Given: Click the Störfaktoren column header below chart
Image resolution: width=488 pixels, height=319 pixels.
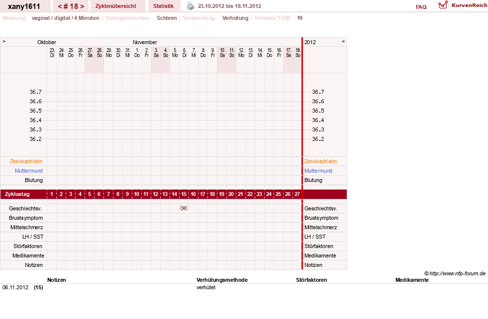Looking at the screenshot, I should pyautogui.click(x=311, y=280).
